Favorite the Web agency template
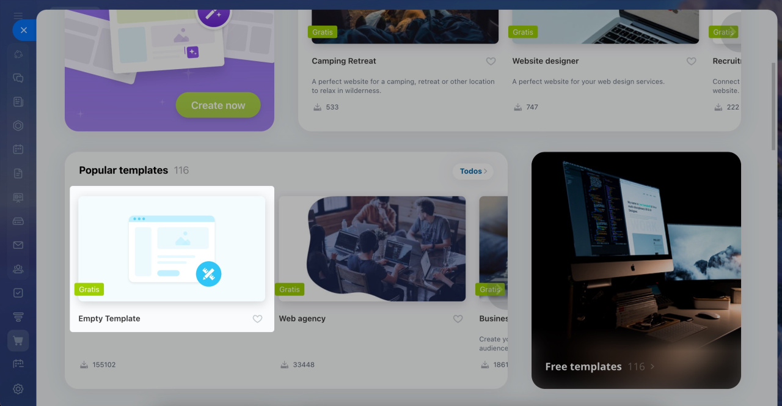The width and height of the screenshot is (782, 406). (x=458, y=319)
